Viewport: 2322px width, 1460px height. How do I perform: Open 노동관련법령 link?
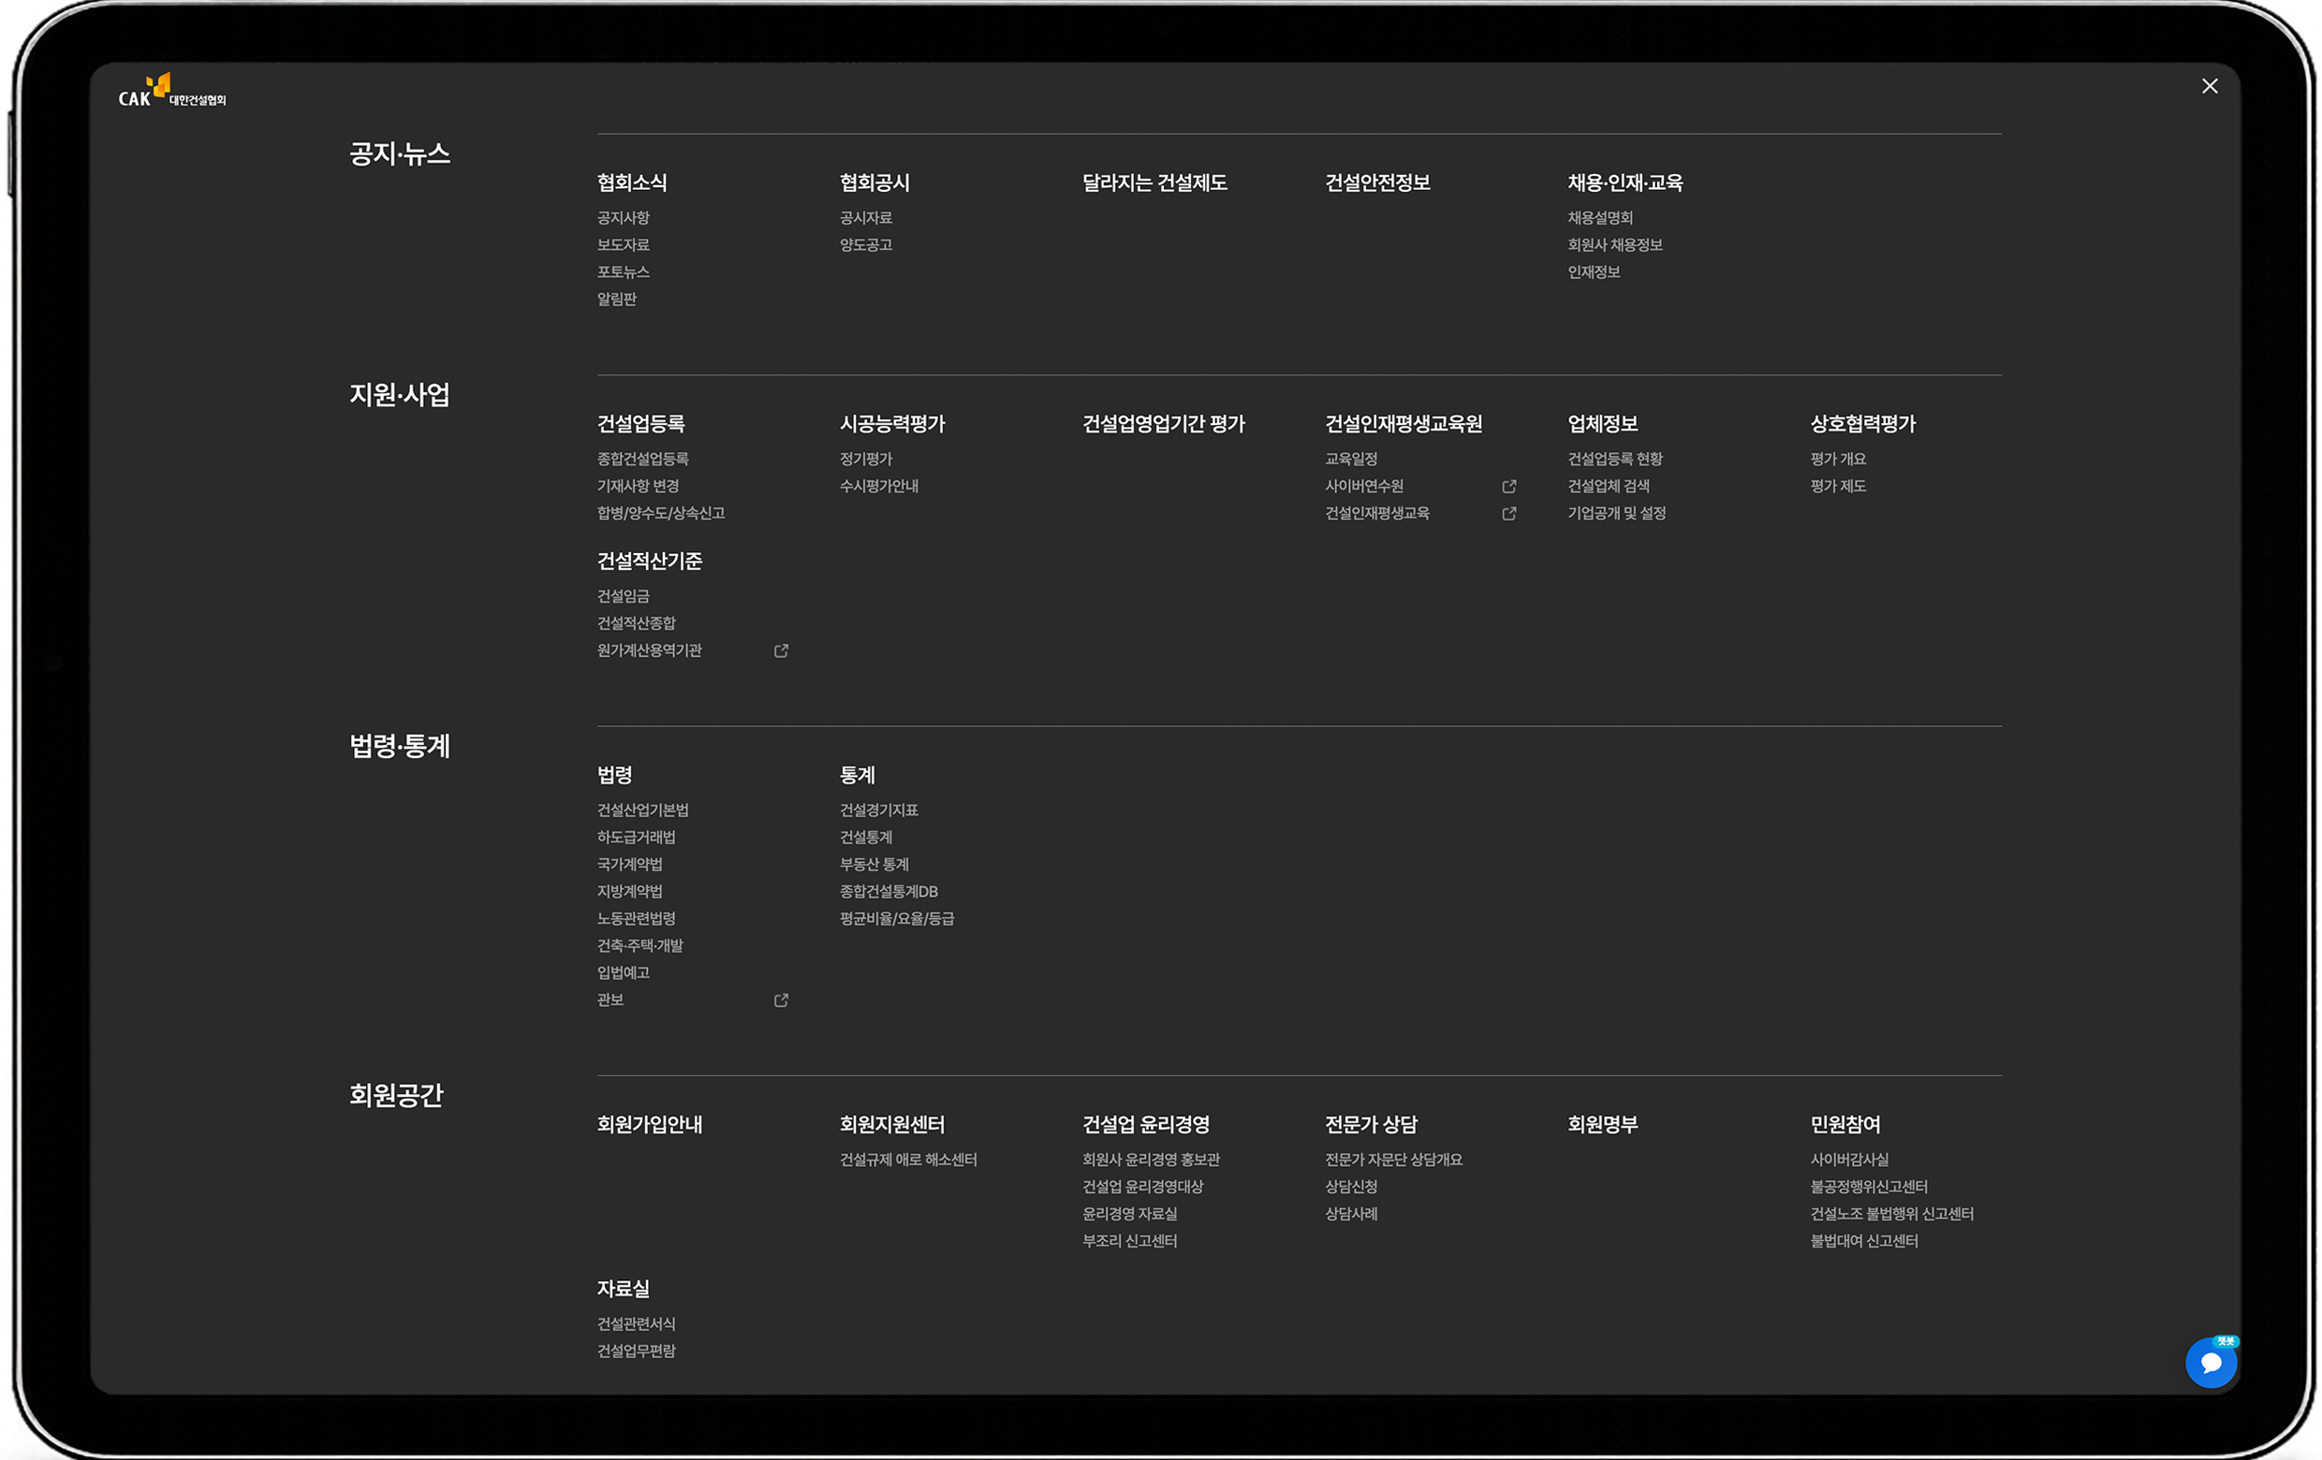coord(637,919)
